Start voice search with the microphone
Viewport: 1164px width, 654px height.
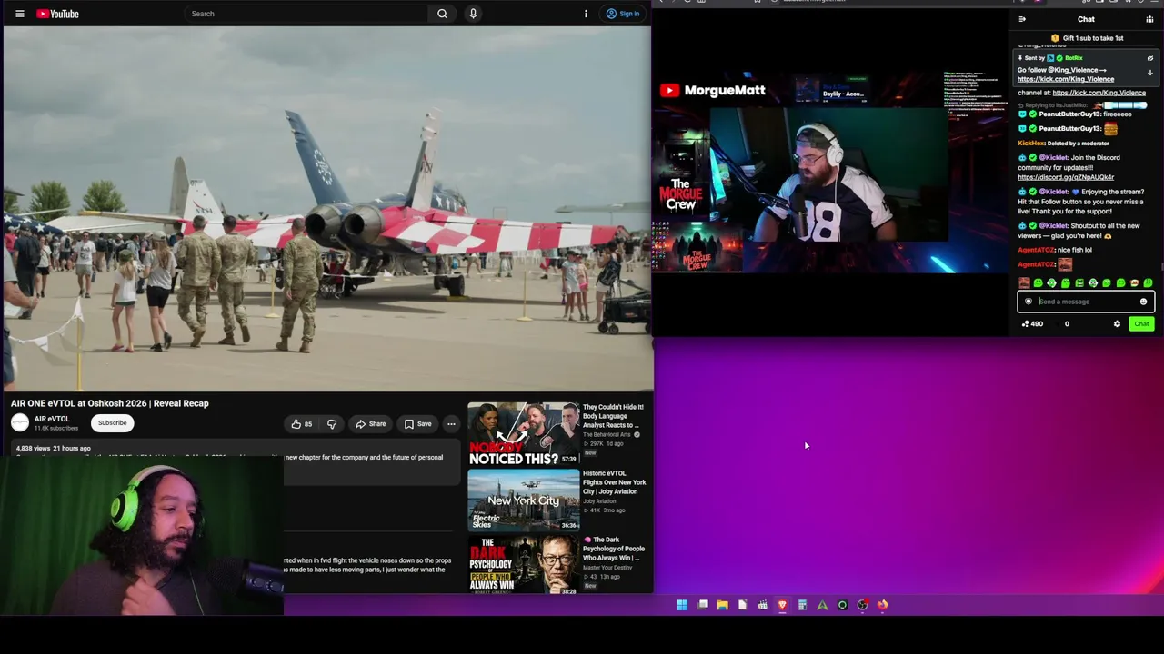point(473,14)
